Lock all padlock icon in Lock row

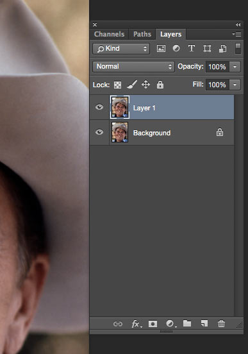pyautogui.click(x=160, y=85)
